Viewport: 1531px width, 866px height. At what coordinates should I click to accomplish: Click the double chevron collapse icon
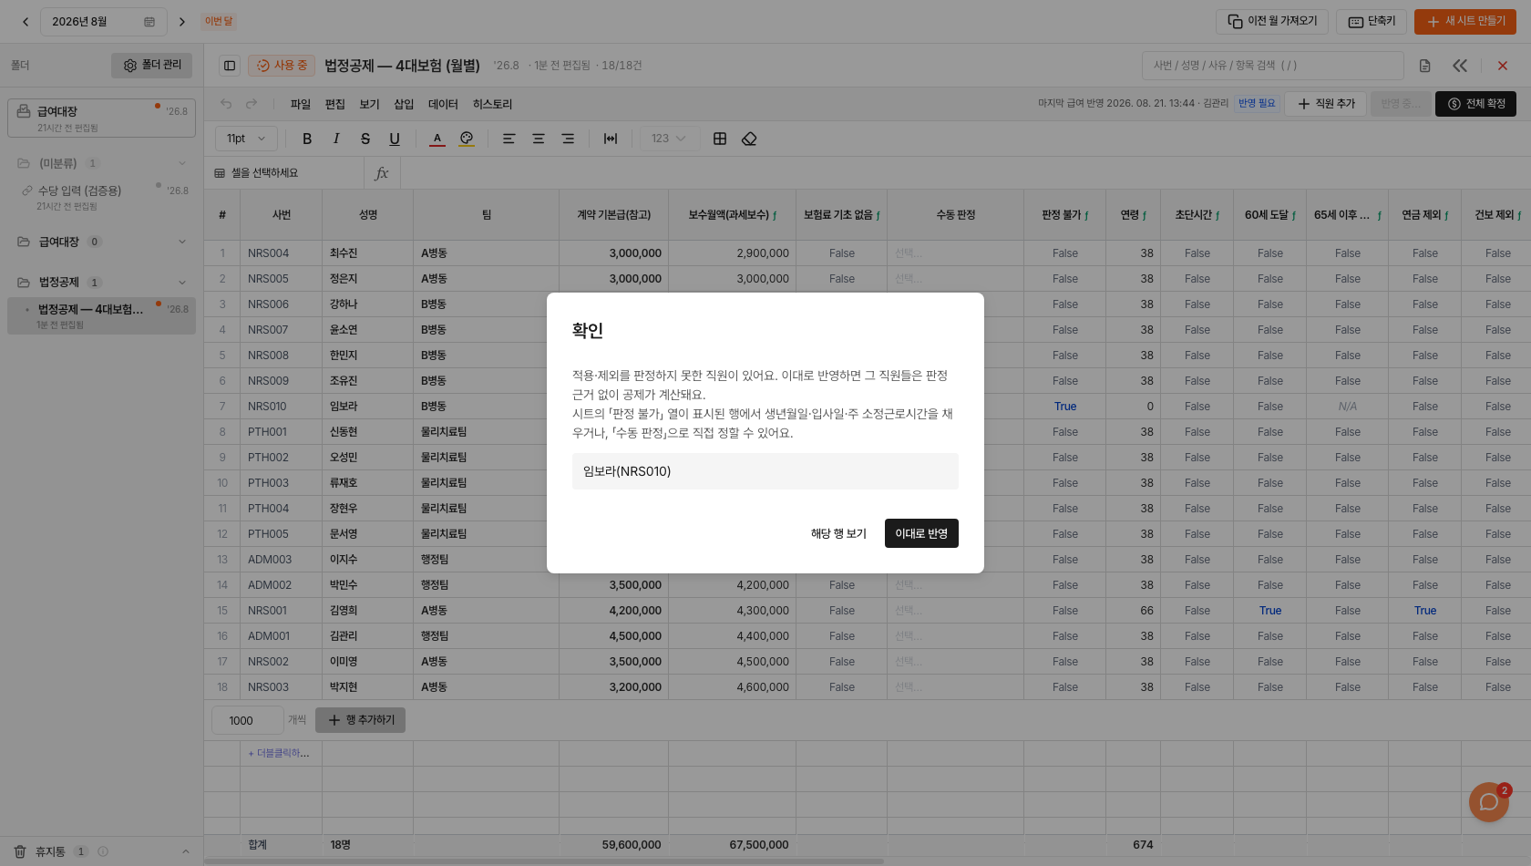1460,66
